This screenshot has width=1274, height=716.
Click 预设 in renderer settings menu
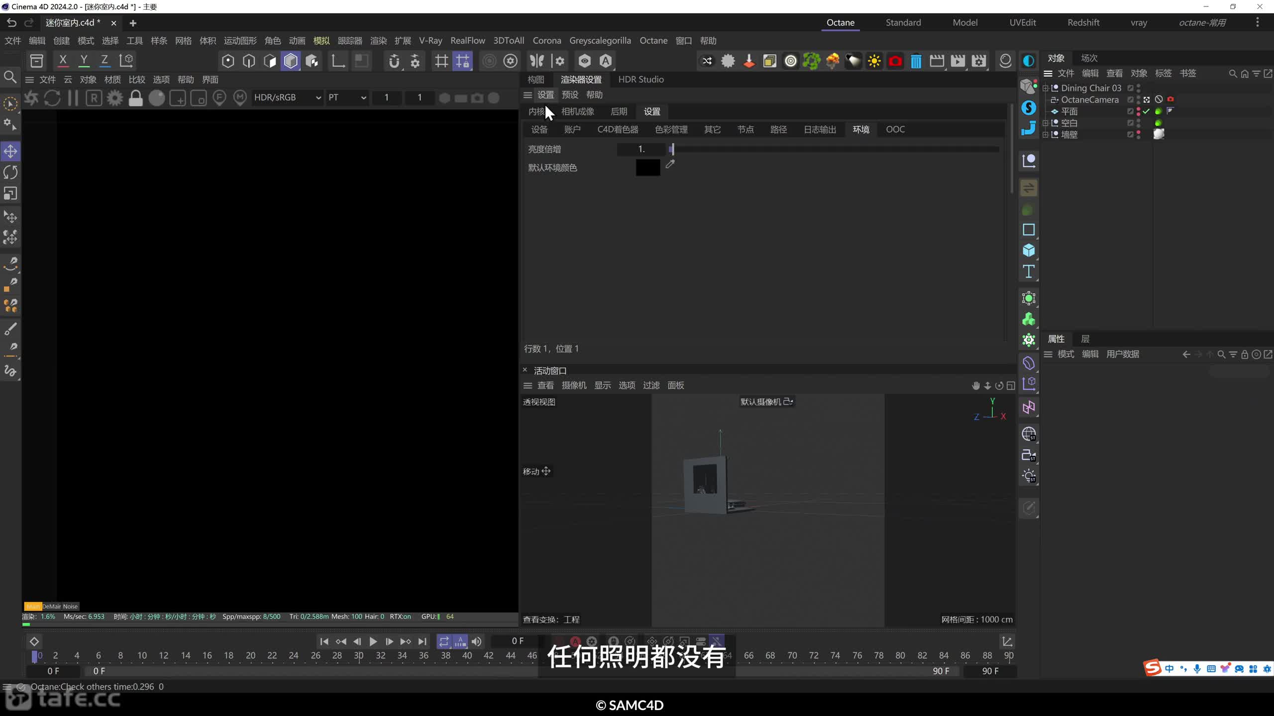[x=570, y=94]
